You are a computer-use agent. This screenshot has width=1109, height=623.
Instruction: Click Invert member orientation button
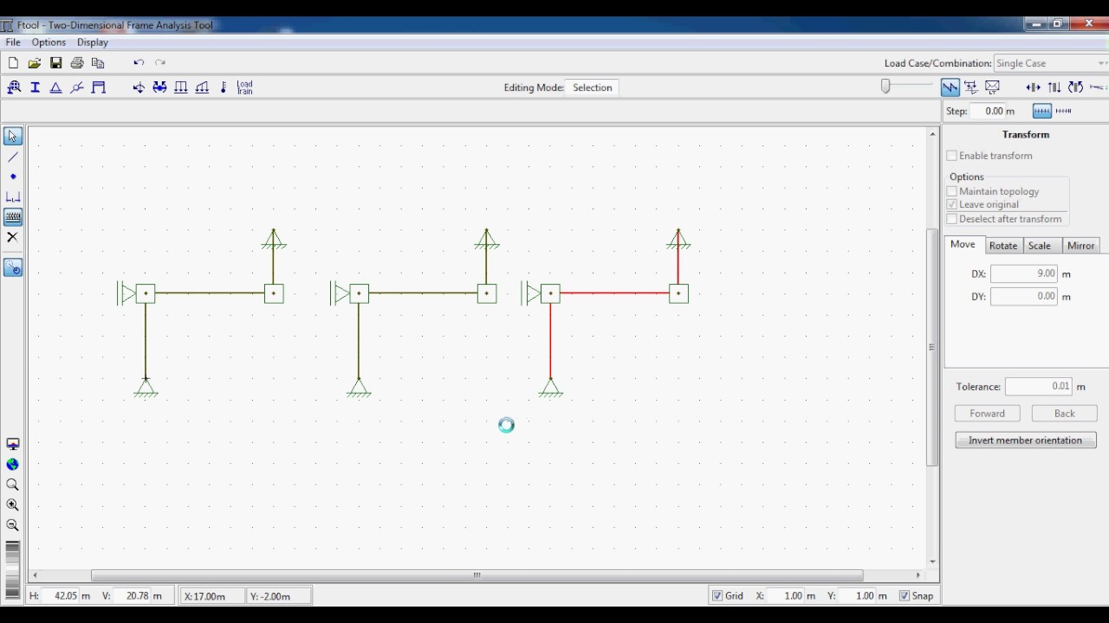[1026, 440]
